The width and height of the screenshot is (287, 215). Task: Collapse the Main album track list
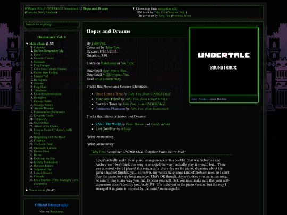tap(27, 44)
